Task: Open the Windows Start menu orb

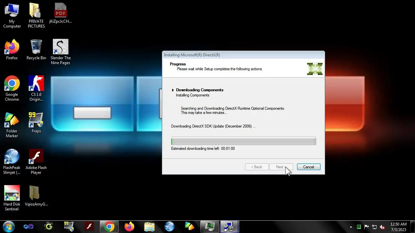Action: [8, 227]
